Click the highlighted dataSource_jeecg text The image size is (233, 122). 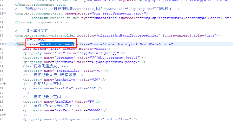coord(57,44)
